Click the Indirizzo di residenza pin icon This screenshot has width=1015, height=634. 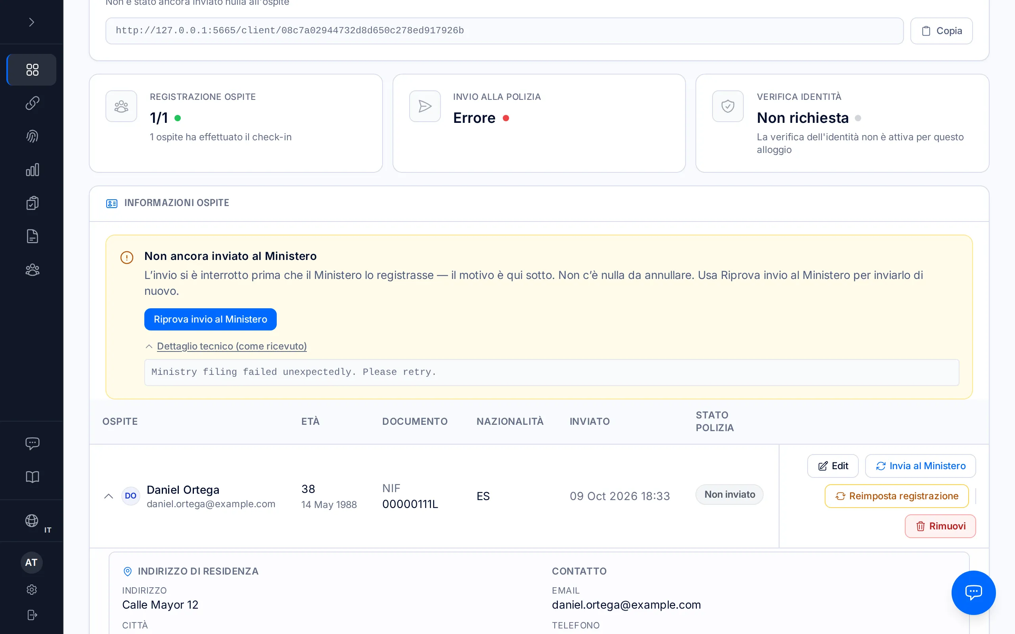point(128,571)
